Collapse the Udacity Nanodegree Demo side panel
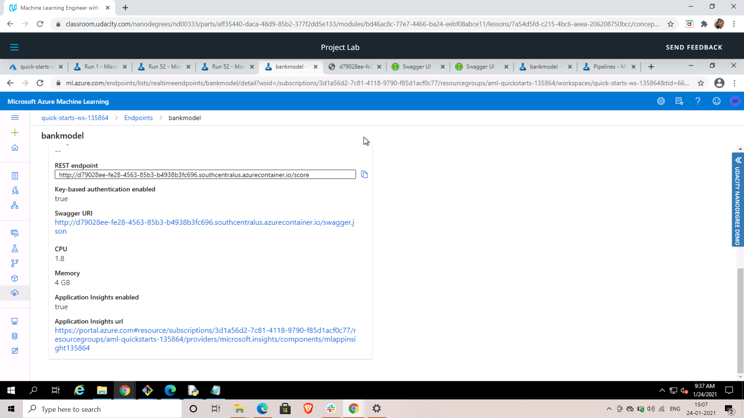The image size is (744, 418). [x=738, y=160]
